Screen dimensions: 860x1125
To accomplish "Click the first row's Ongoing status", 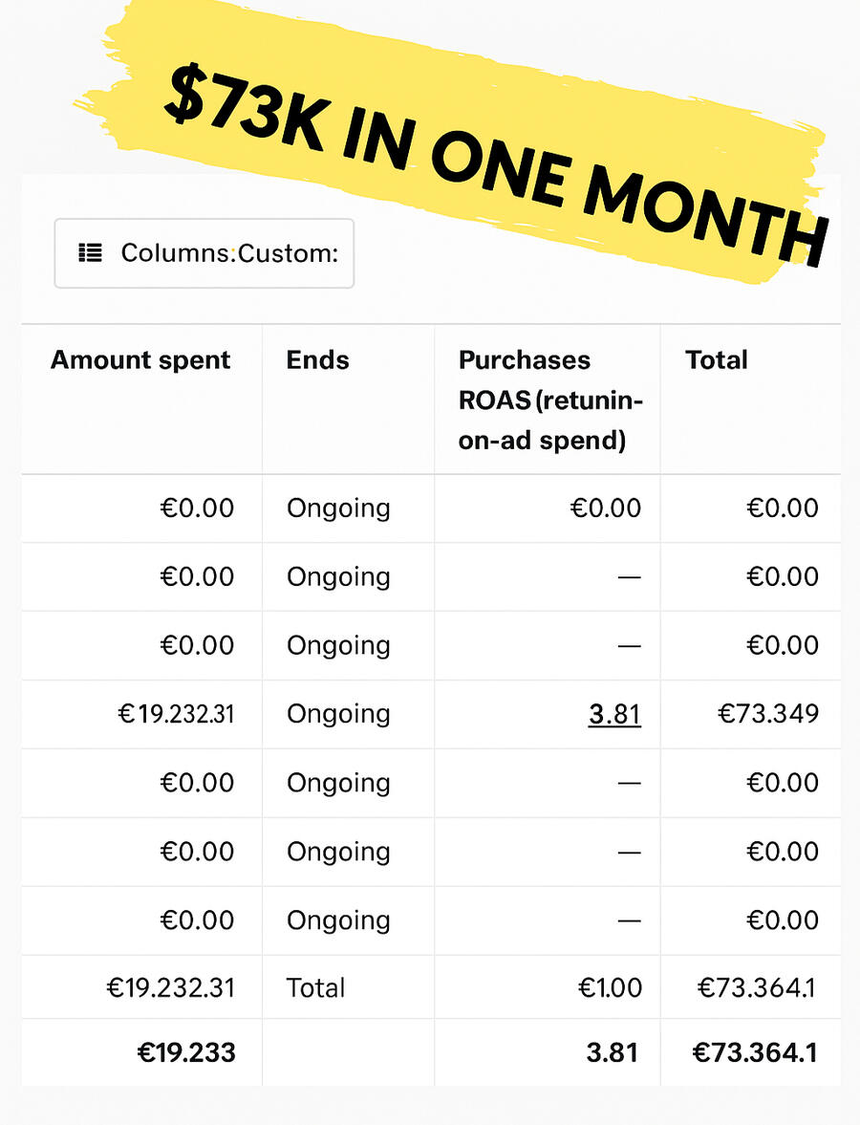I will point(338,508).
